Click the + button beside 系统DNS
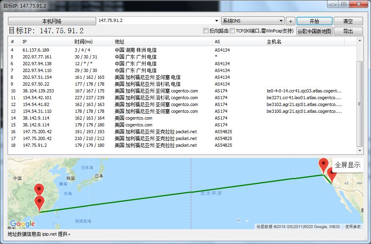 pos(290,21)
